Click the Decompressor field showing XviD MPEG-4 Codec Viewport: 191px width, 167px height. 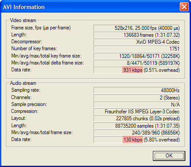coord(136,42)
